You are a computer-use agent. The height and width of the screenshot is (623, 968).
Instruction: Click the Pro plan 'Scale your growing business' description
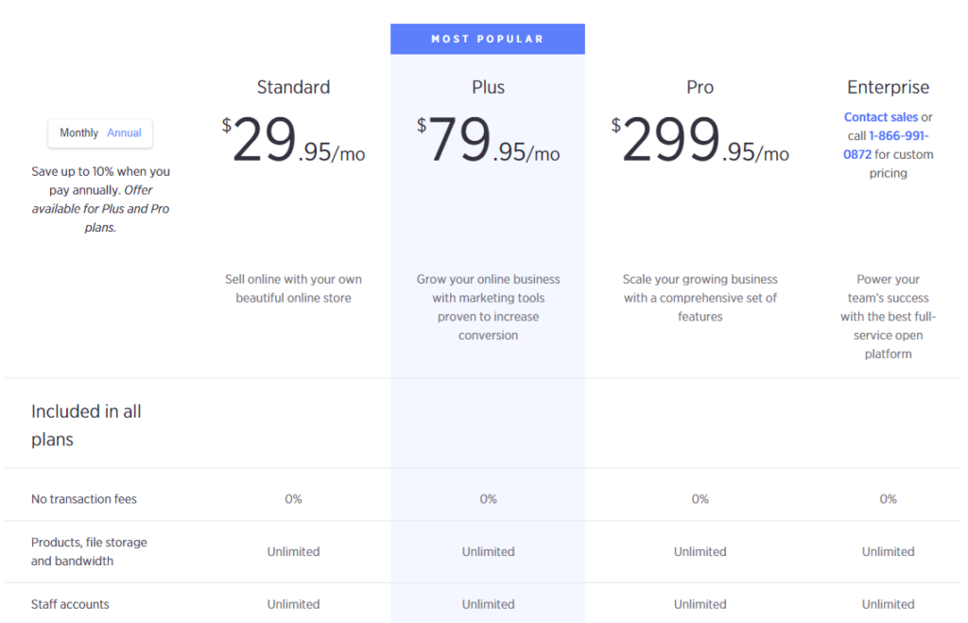click(700, 298)
